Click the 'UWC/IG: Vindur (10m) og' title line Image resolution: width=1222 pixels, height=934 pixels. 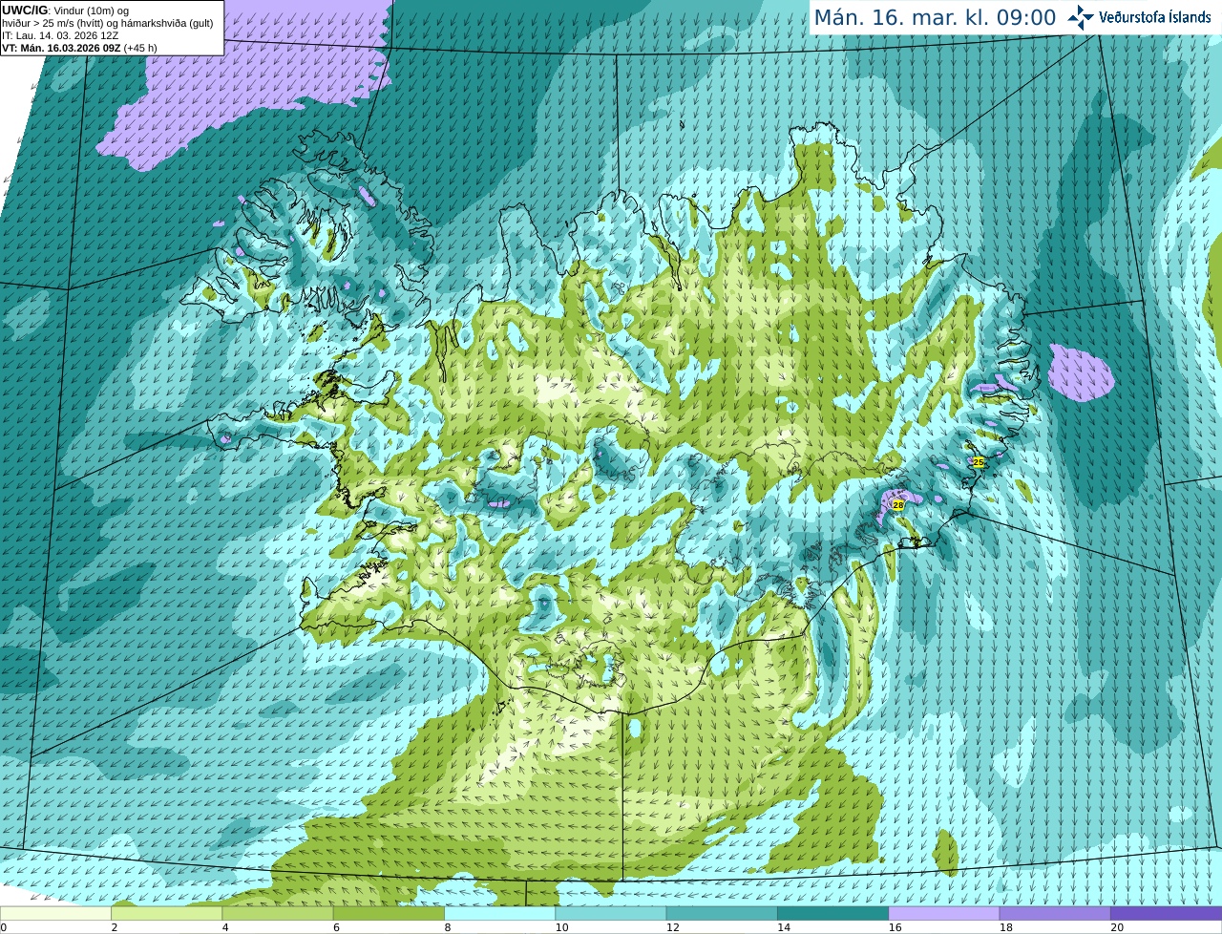66,10
